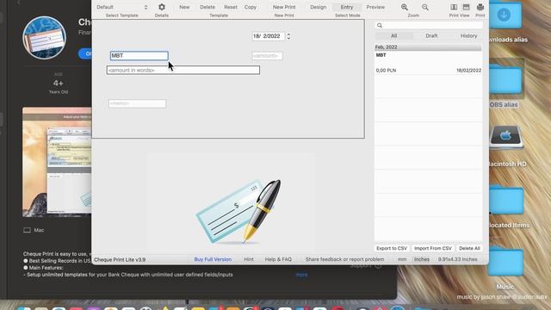Open the Details gear icon
Viewport: 551px width, 310px height.
pyautogui.click(x=162, y=7)
